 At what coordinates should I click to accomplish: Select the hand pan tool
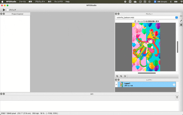pos(181,25)
